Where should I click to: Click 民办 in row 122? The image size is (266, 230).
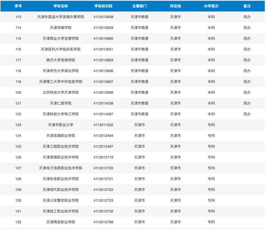click(247, 114)
